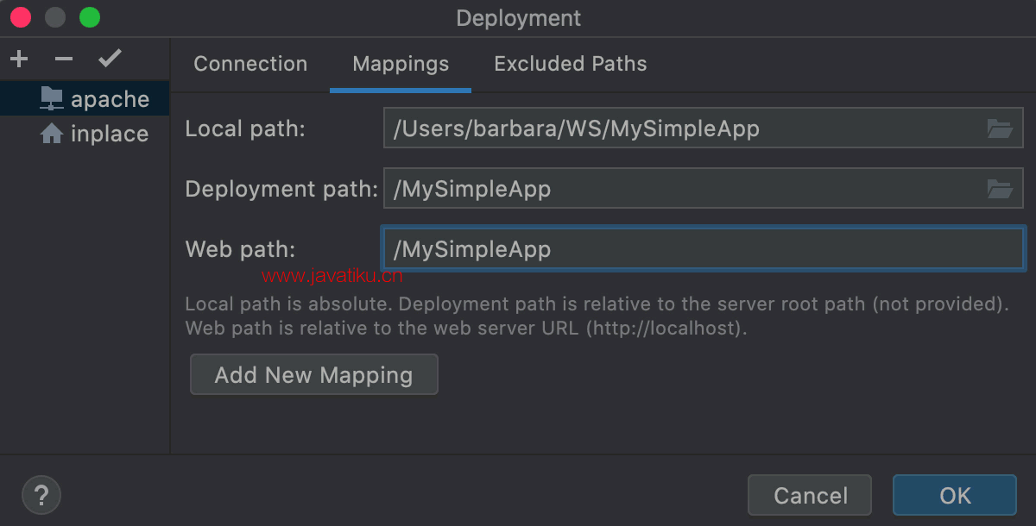Click the Web path label
This screenshot has height=526, width=1036.
point(240,249)
